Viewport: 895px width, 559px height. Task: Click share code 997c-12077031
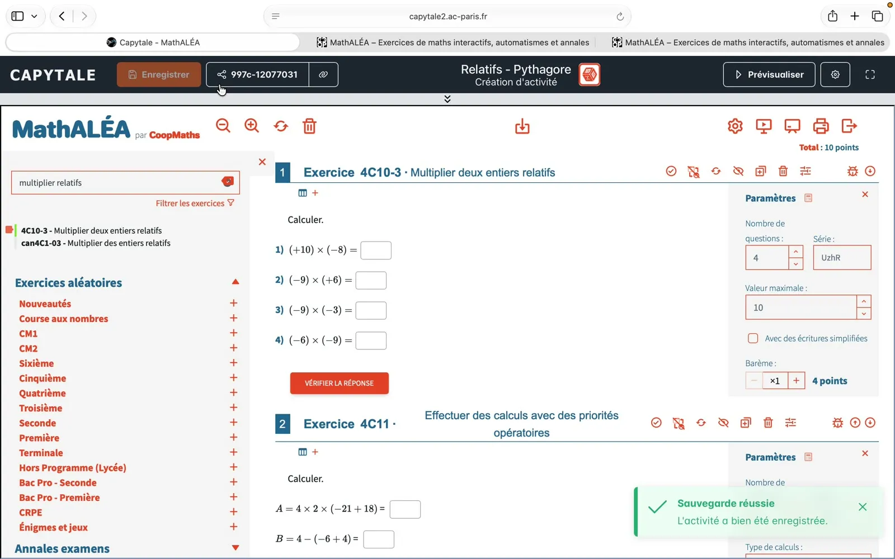pos(257,74)
